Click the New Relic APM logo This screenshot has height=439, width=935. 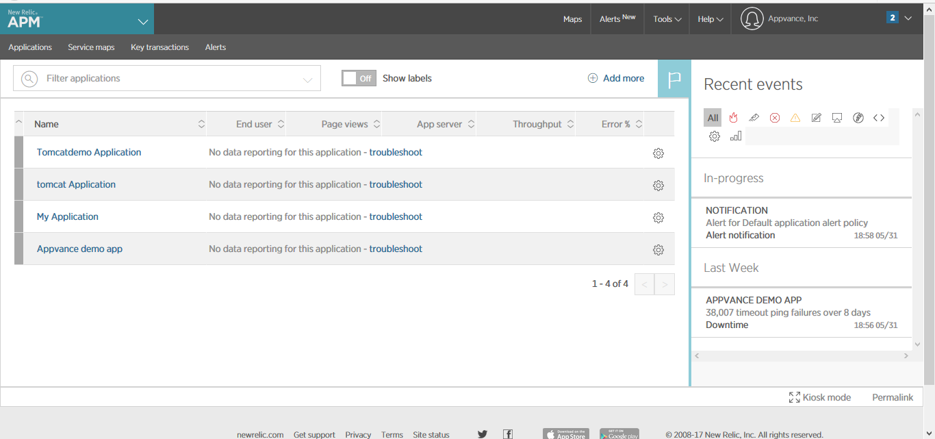click(x=25, y=19)
